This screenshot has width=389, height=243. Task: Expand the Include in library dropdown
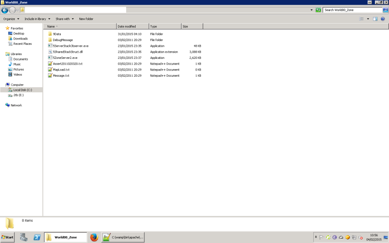tap(37, 19)
